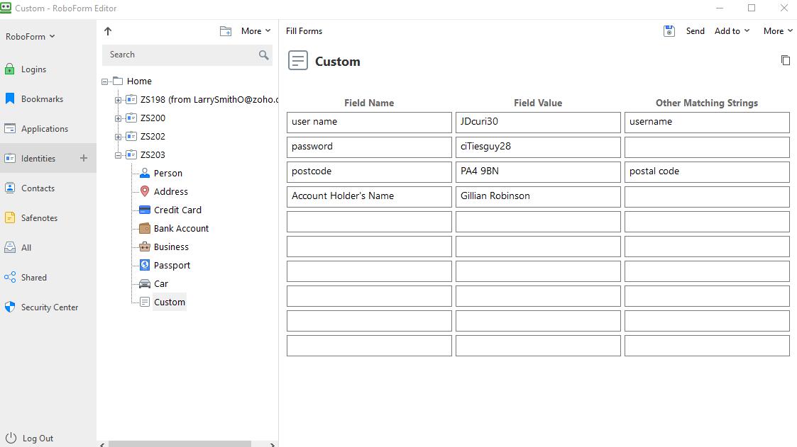
Task: Open Logins in the sidebar
Action: coord(33,69)
